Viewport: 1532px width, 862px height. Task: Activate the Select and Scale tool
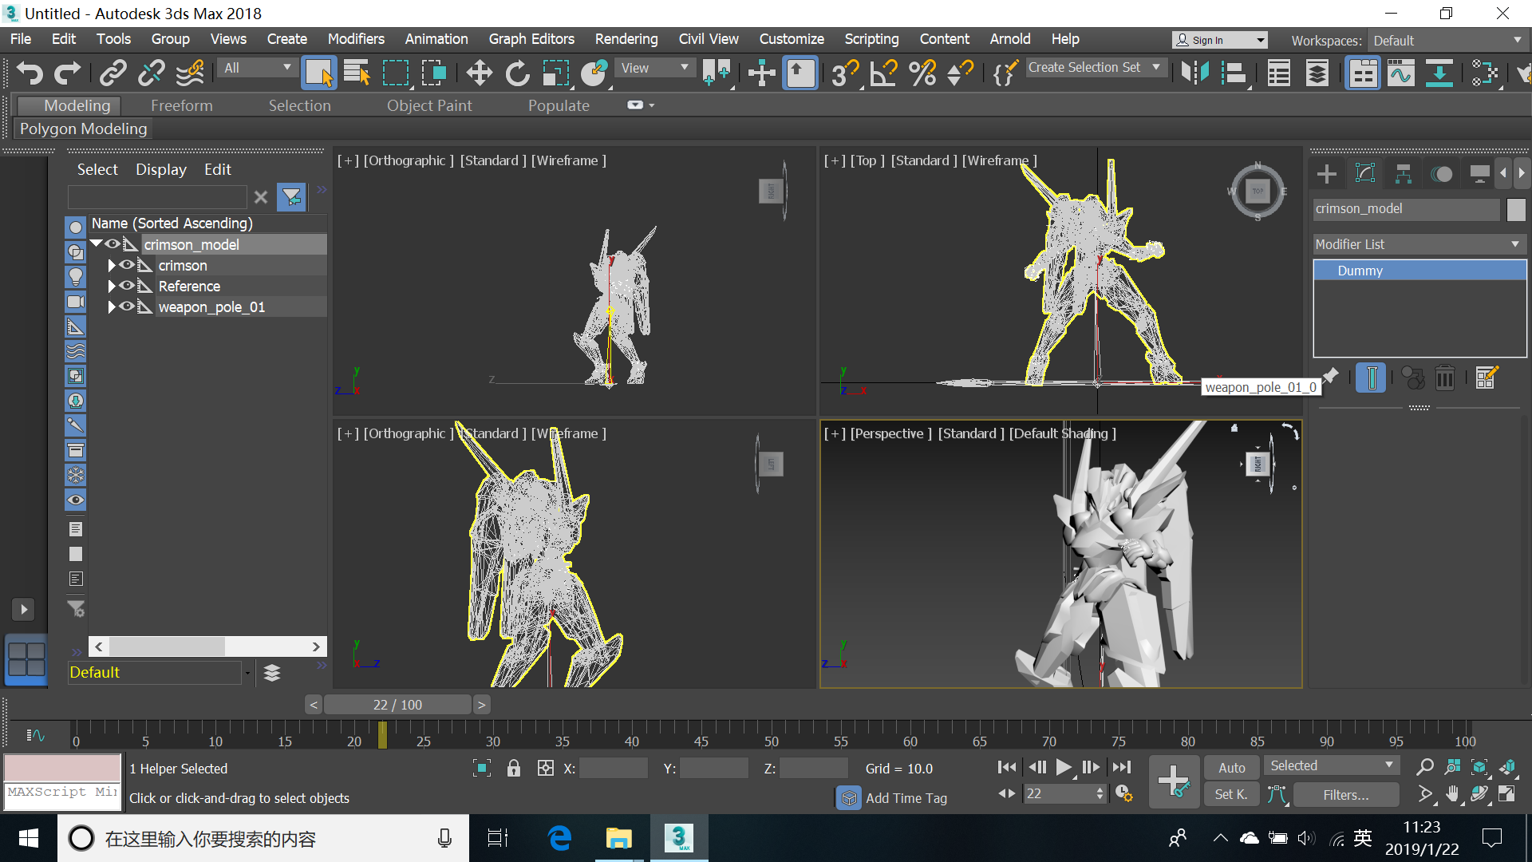[556, 73]
